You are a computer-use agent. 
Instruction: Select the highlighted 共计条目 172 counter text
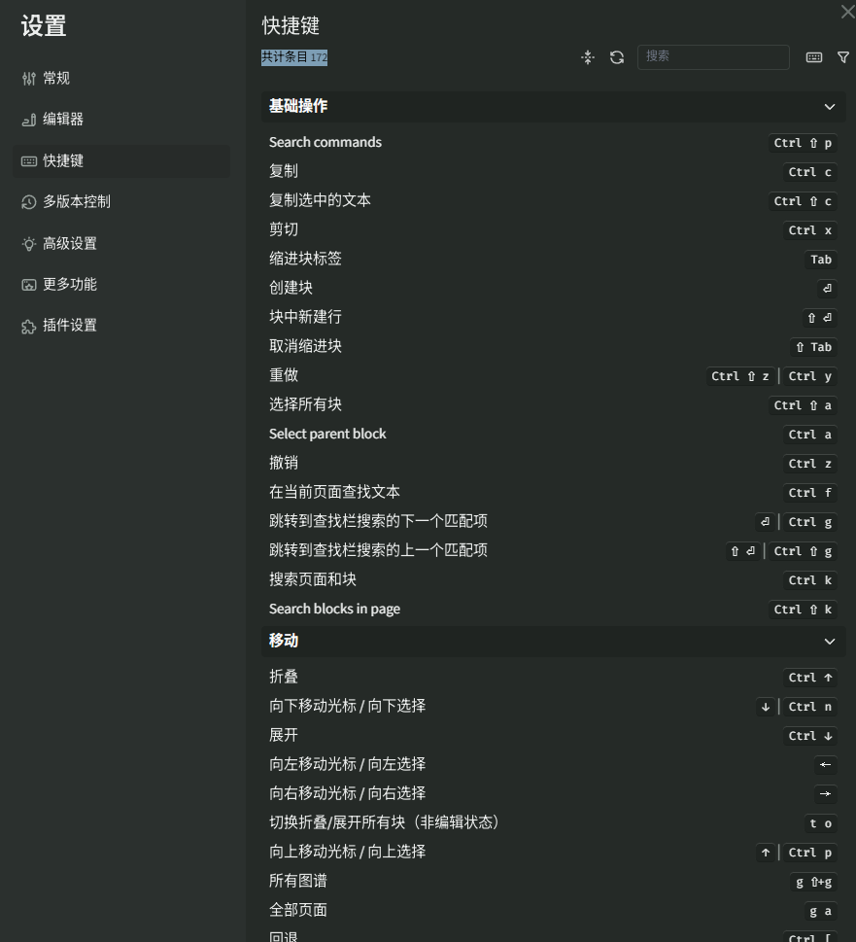tap(294, 57)
